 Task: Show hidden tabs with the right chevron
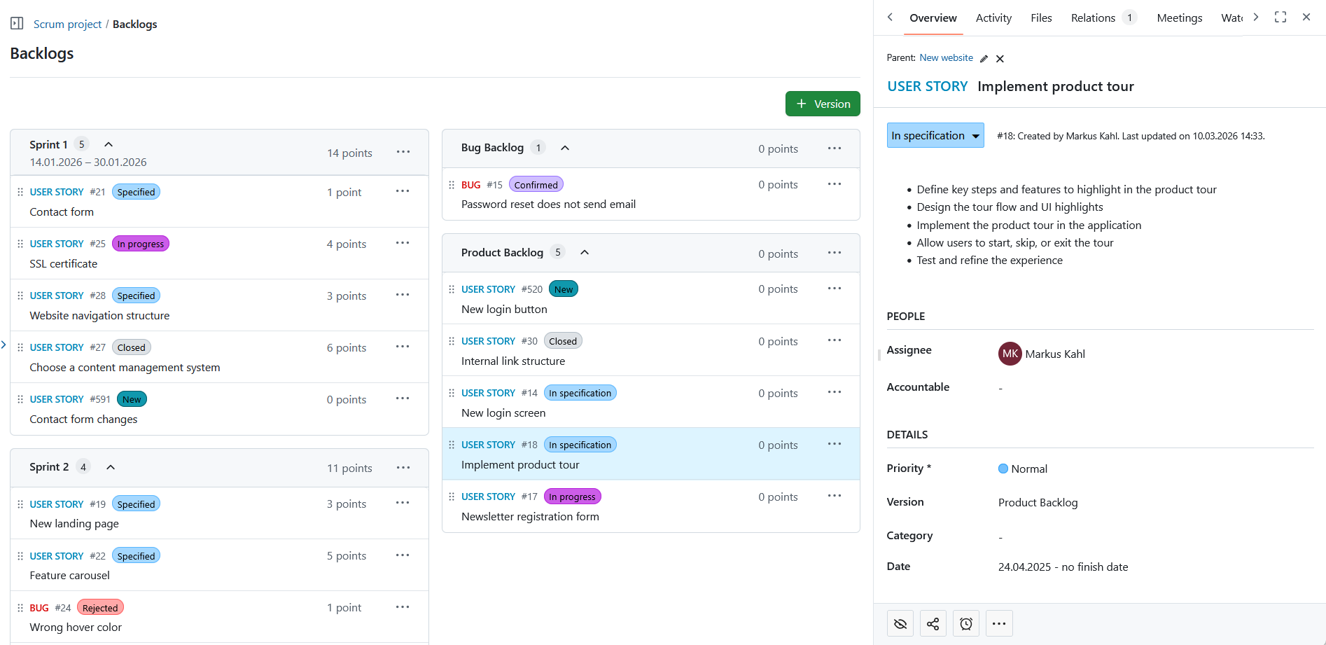1255,16
